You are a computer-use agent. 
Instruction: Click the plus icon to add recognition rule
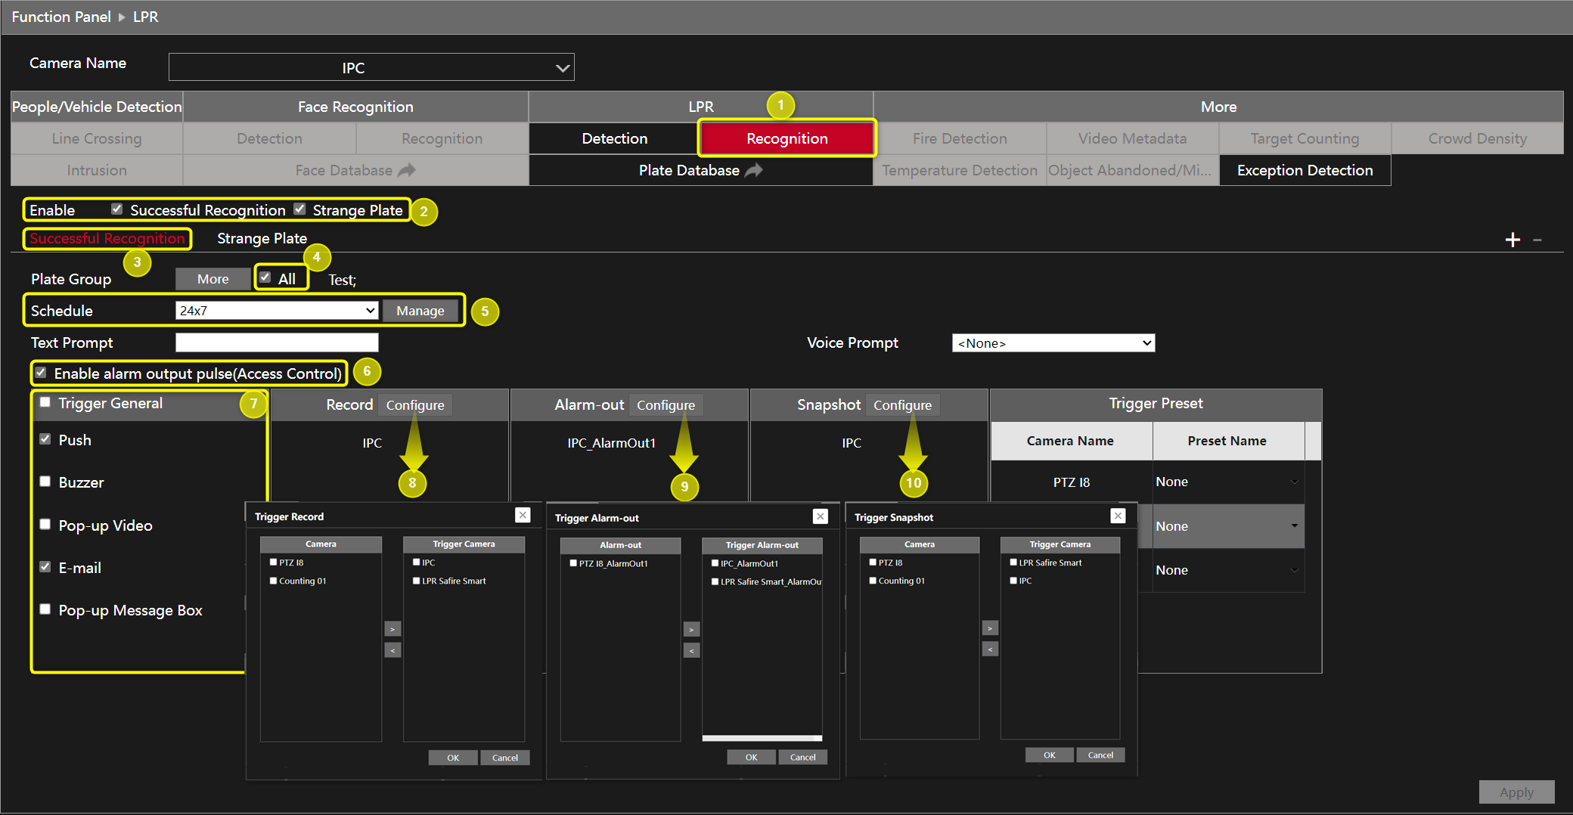(1512, 239)
